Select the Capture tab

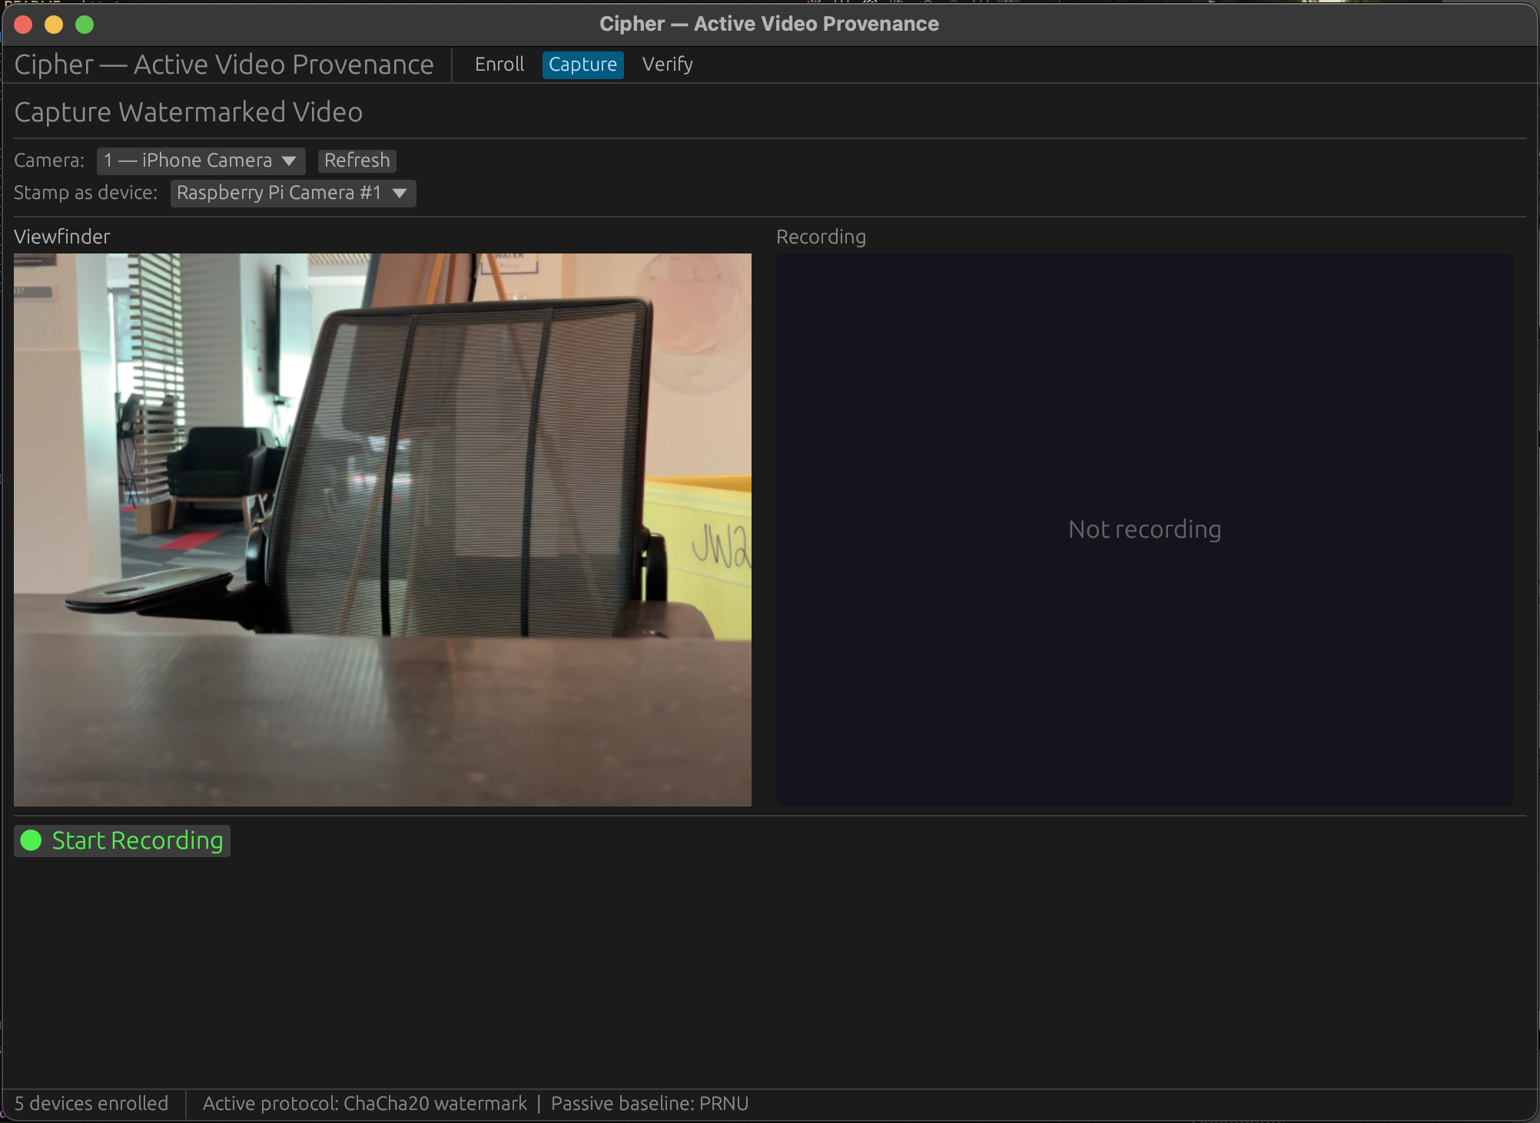(x=582, y=65)
